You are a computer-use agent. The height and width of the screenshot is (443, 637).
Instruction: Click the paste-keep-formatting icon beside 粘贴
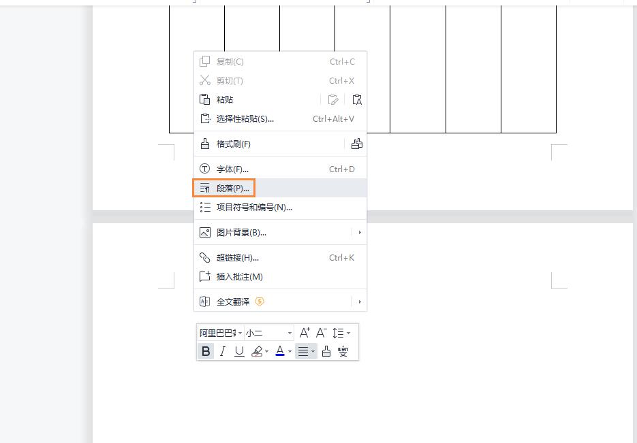[x=334, y=99]
